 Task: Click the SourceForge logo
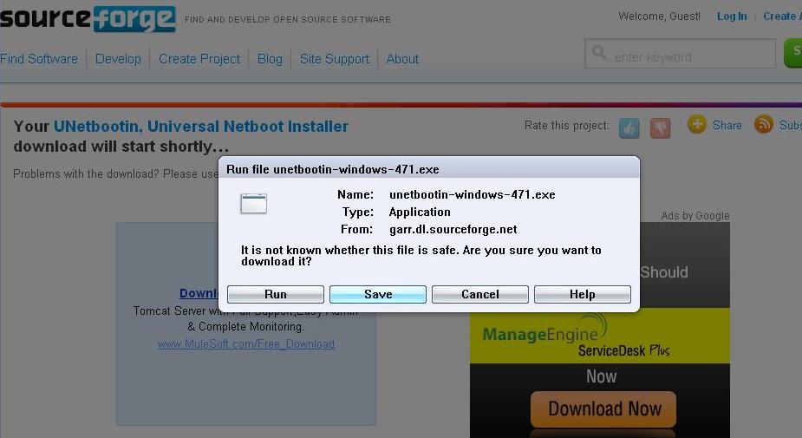point(88,19)
